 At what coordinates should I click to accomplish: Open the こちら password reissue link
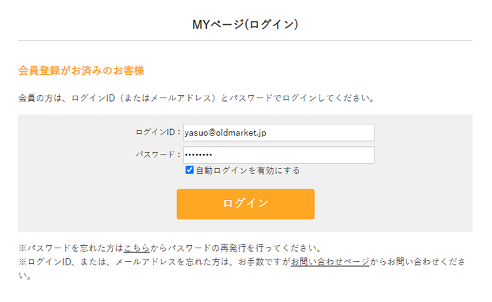coord(136,248)
